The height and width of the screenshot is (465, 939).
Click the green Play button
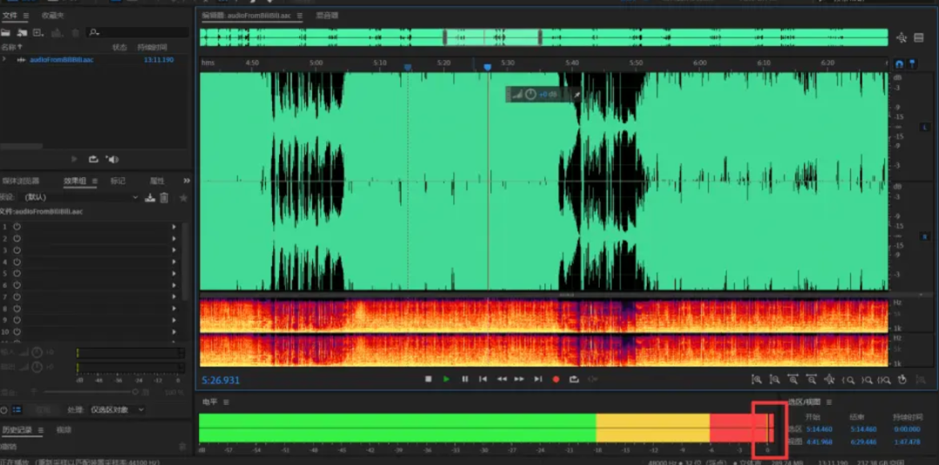[x=447, y=379]
